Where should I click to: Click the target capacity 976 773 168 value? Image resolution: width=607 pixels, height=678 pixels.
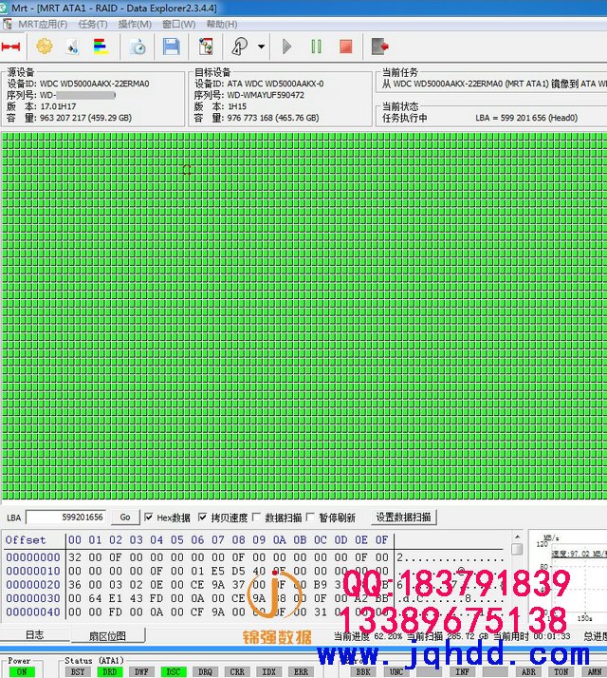(273, 118)
